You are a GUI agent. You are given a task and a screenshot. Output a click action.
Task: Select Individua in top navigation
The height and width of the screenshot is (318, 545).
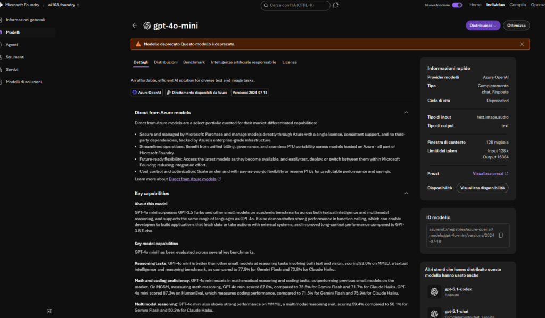click(495, 5)
